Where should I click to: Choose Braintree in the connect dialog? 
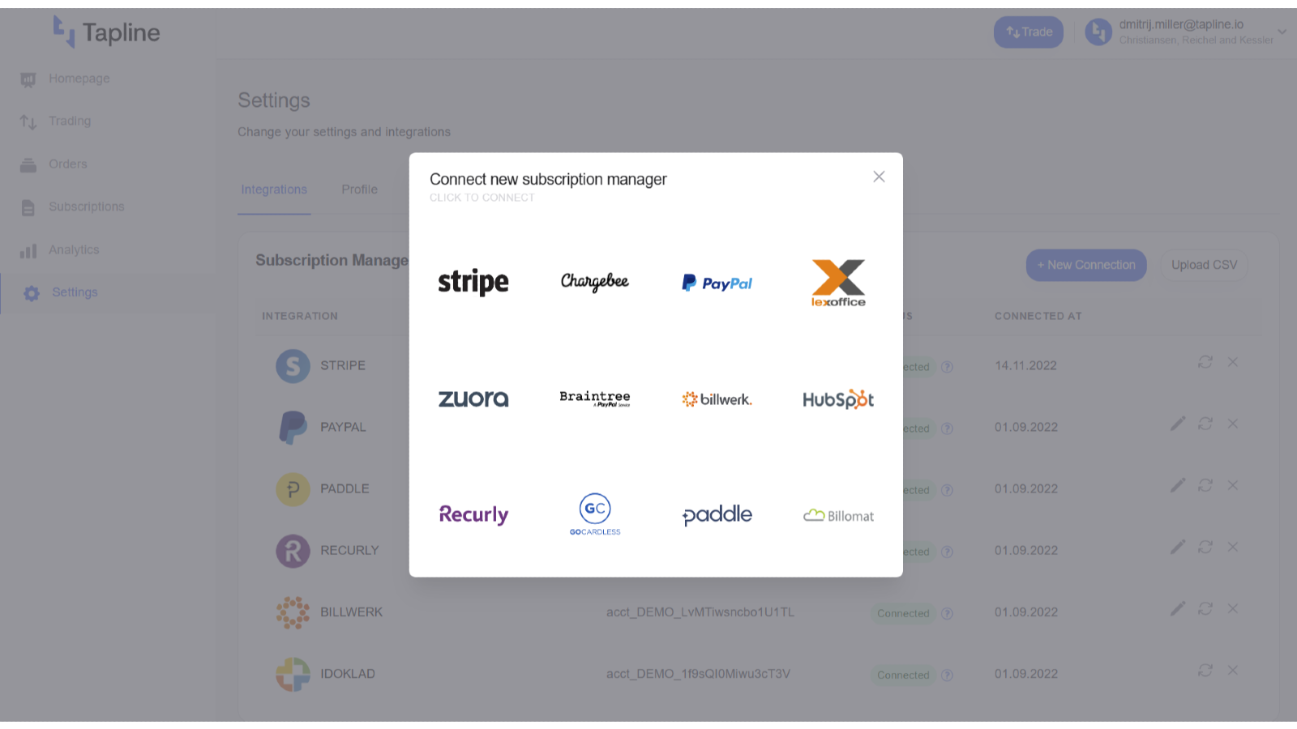(595, 398)
